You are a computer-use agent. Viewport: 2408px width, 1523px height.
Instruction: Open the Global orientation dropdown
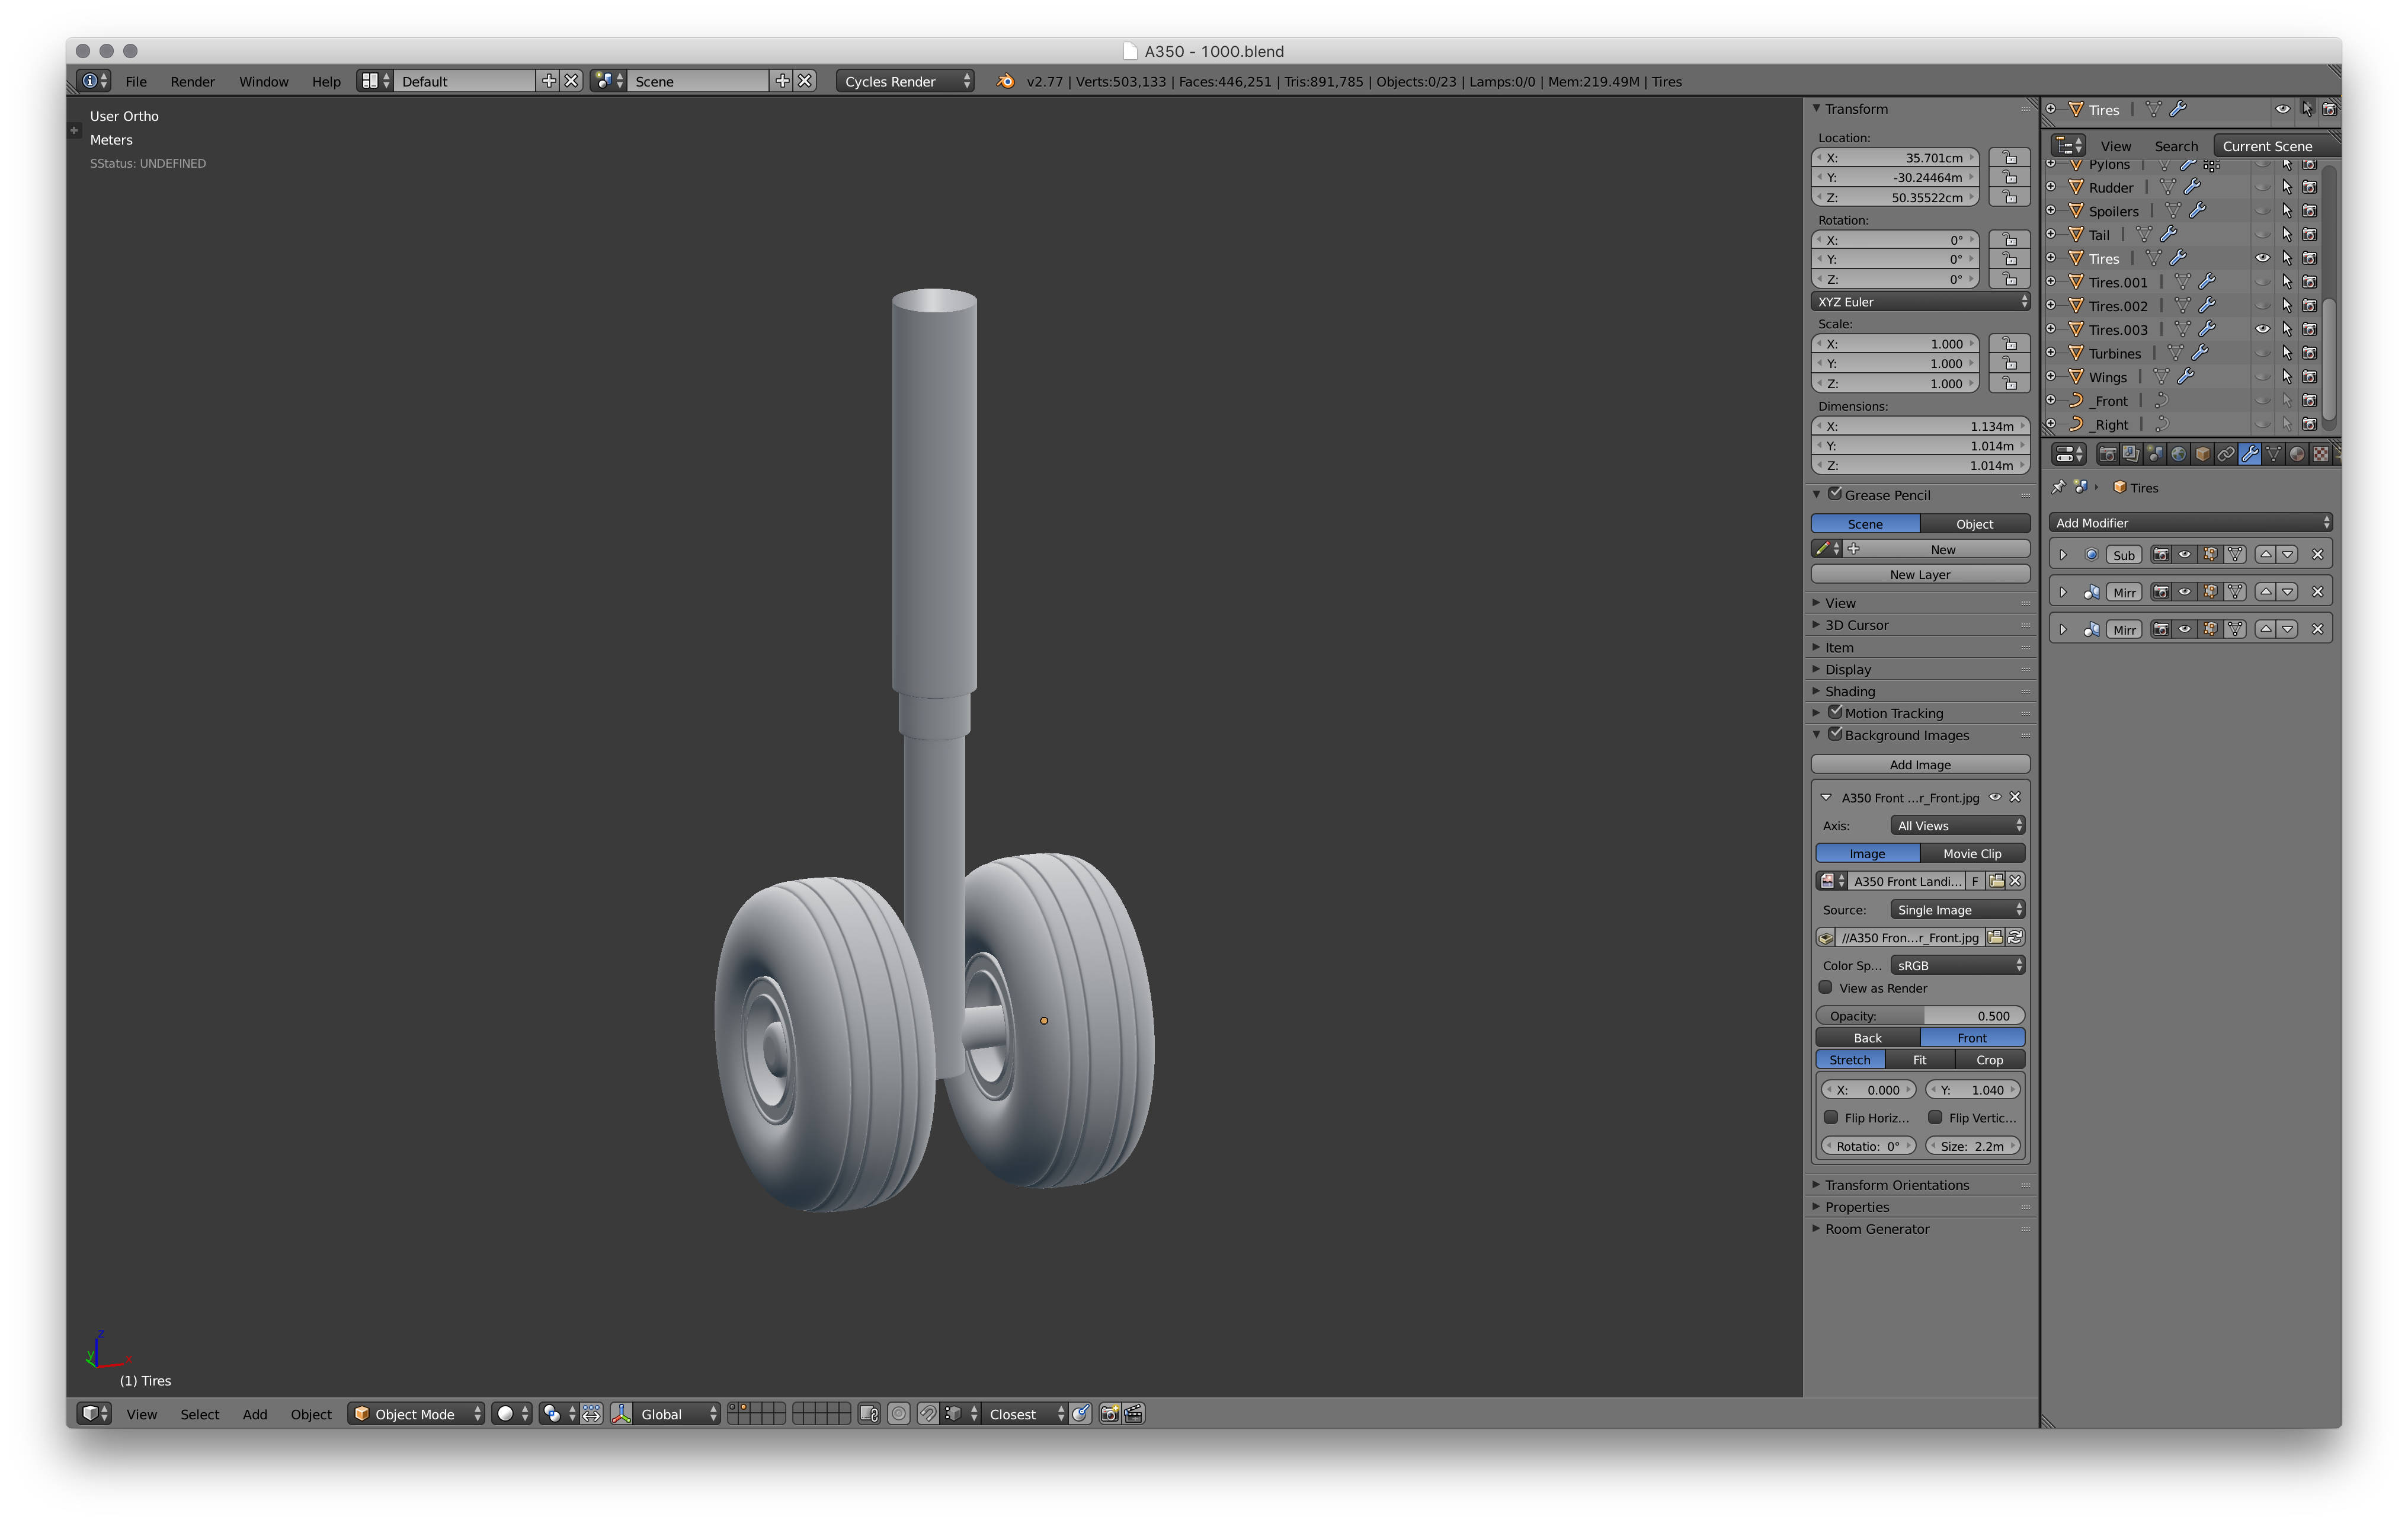(677, 1414)
